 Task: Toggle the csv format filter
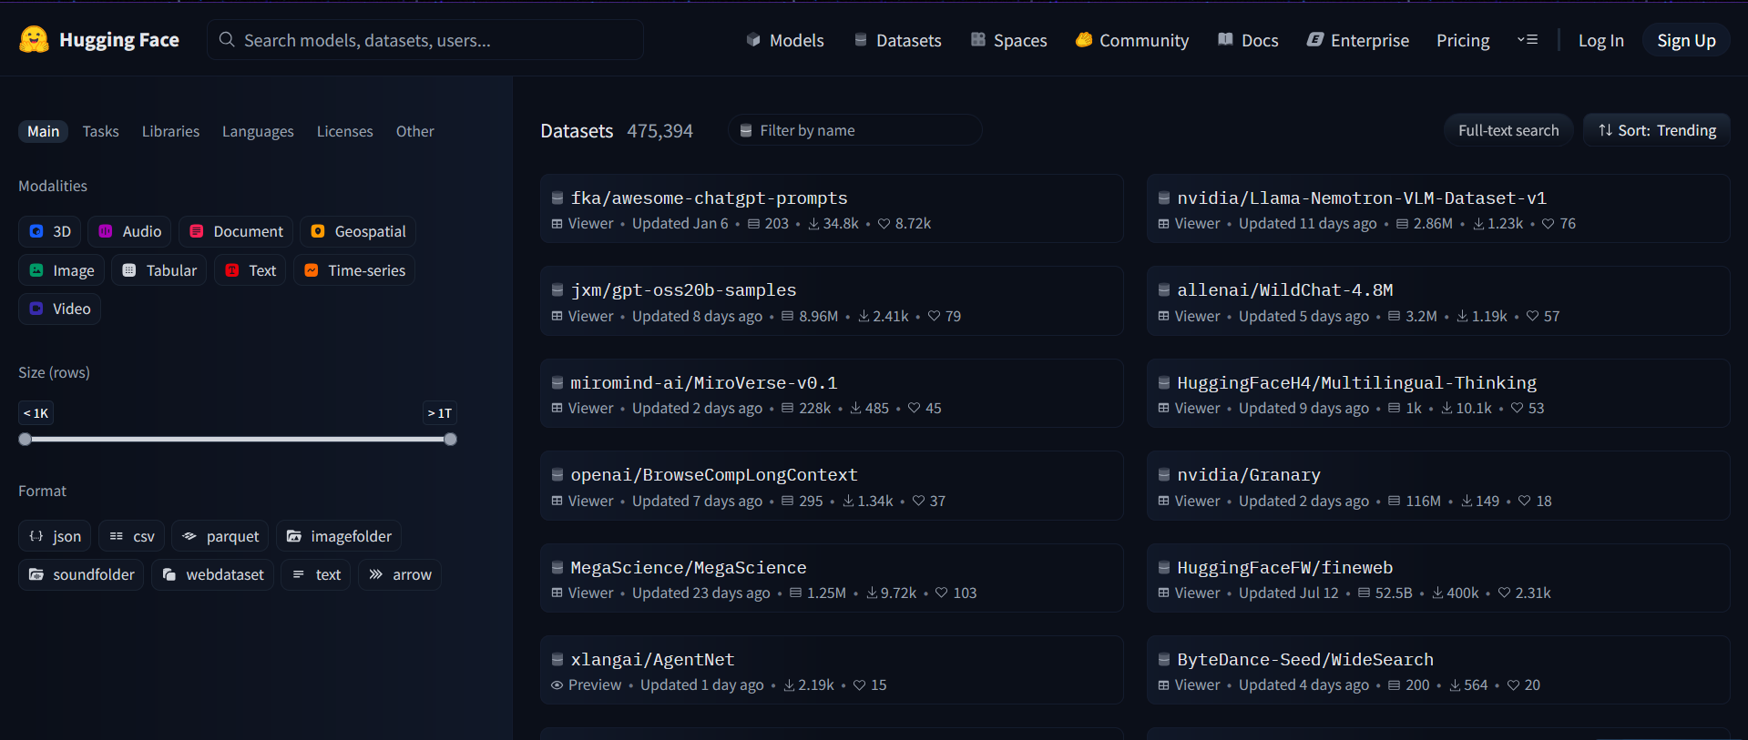pos(132,536)
